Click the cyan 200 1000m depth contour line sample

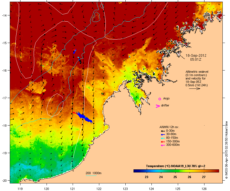[91, 176]
